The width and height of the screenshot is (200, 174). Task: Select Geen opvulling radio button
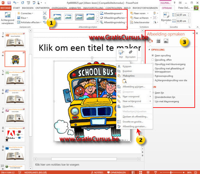tap(153, 55)
